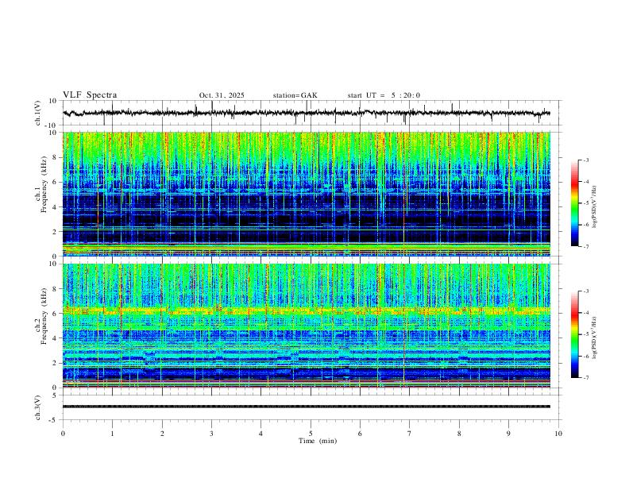This screenshot has height=486, width=629.
Task: Click the ch.3 flat trace line
Action: pyautogui.click(x=307, y=407)
